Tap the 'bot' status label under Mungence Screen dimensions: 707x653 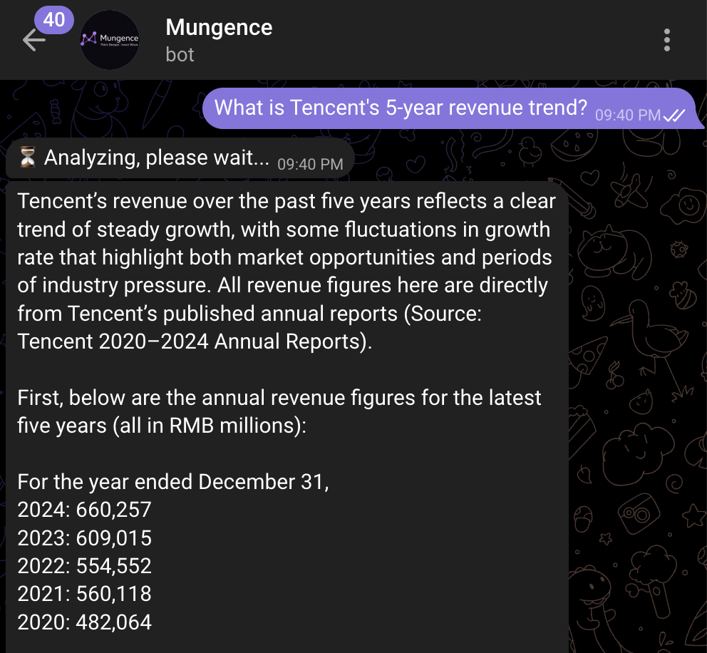coord(180,55)
